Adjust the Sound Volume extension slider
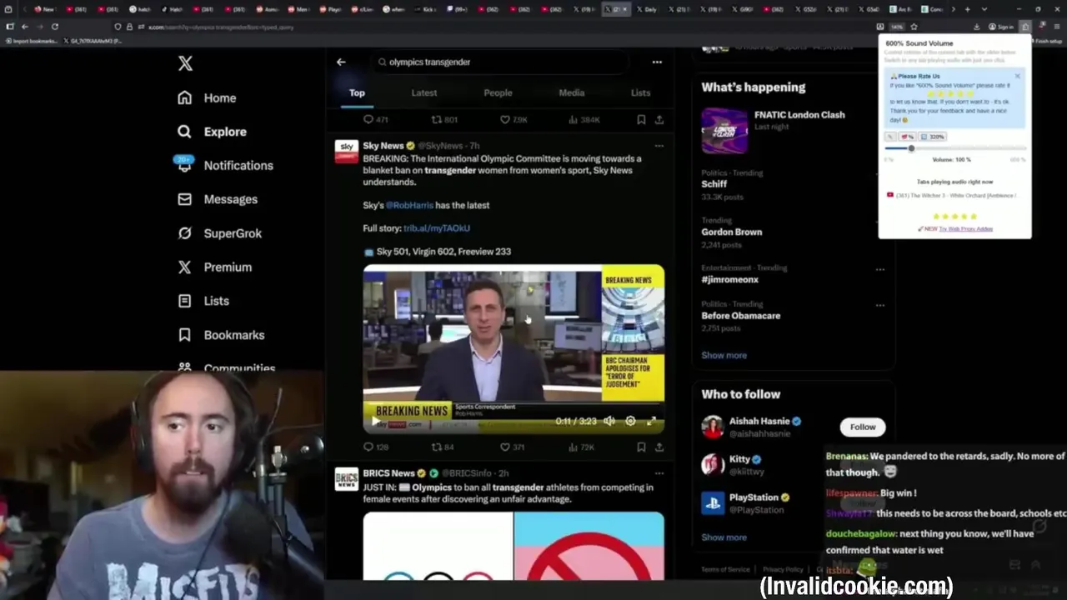The height and width of the screenshot is (600, 1067). coord(911,148)
